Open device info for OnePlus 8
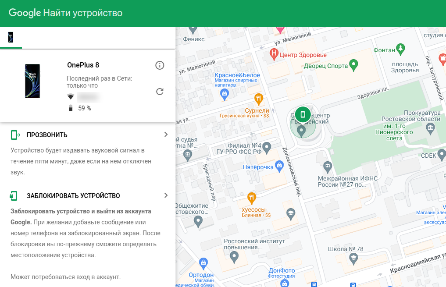 pyautogui.click(x=160, y=65)
